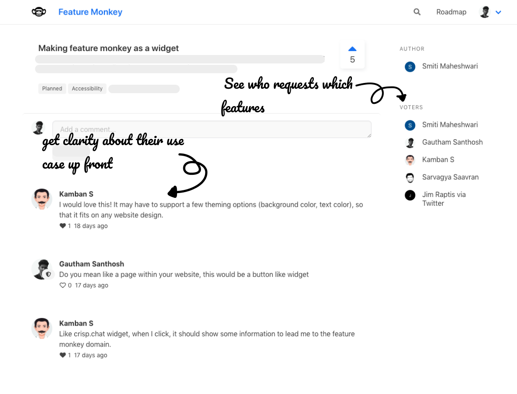
Task: Click the AUTHOR section heading
Action: [412, 49]
